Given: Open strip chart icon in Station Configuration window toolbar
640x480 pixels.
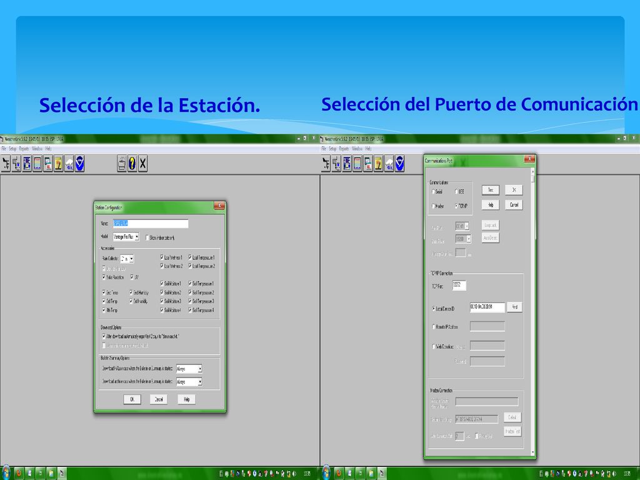Looking at the screenshot, I should pyautogui.click(x=48, y=164).
